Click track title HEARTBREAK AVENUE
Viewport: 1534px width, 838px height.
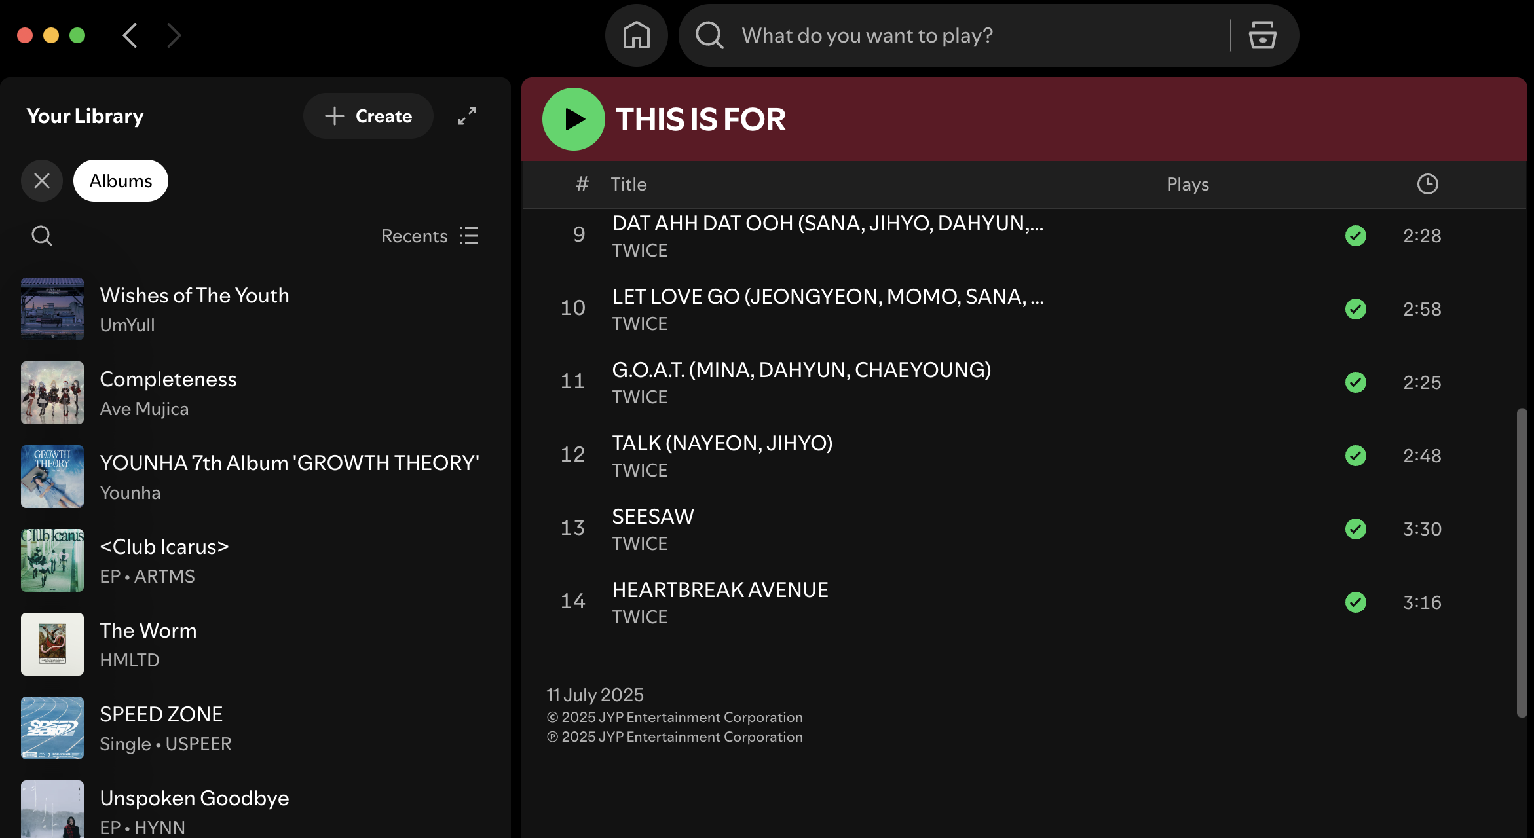(720, 590)
